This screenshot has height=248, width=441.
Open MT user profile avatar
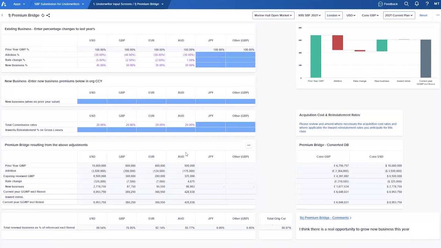(x=437, y=4)
